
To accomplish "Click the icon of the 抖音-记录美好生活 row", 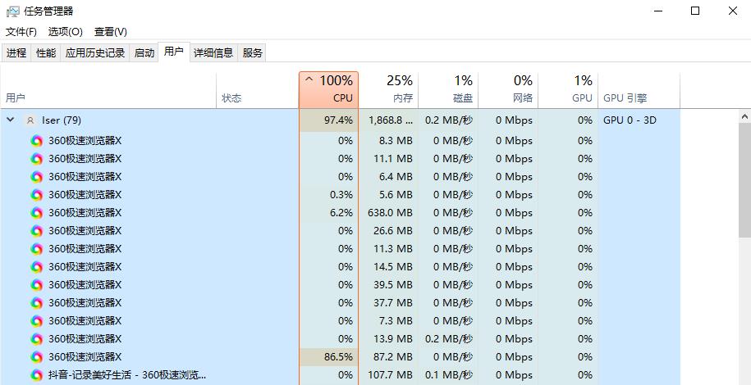I will (36, 375).
